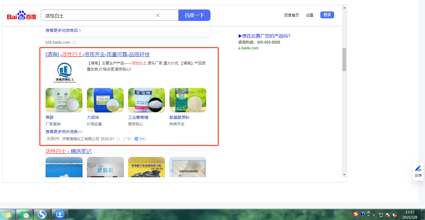Show hidden tray icons arrow
This screenshot has height=220, width=425.
tap(374, 215)
